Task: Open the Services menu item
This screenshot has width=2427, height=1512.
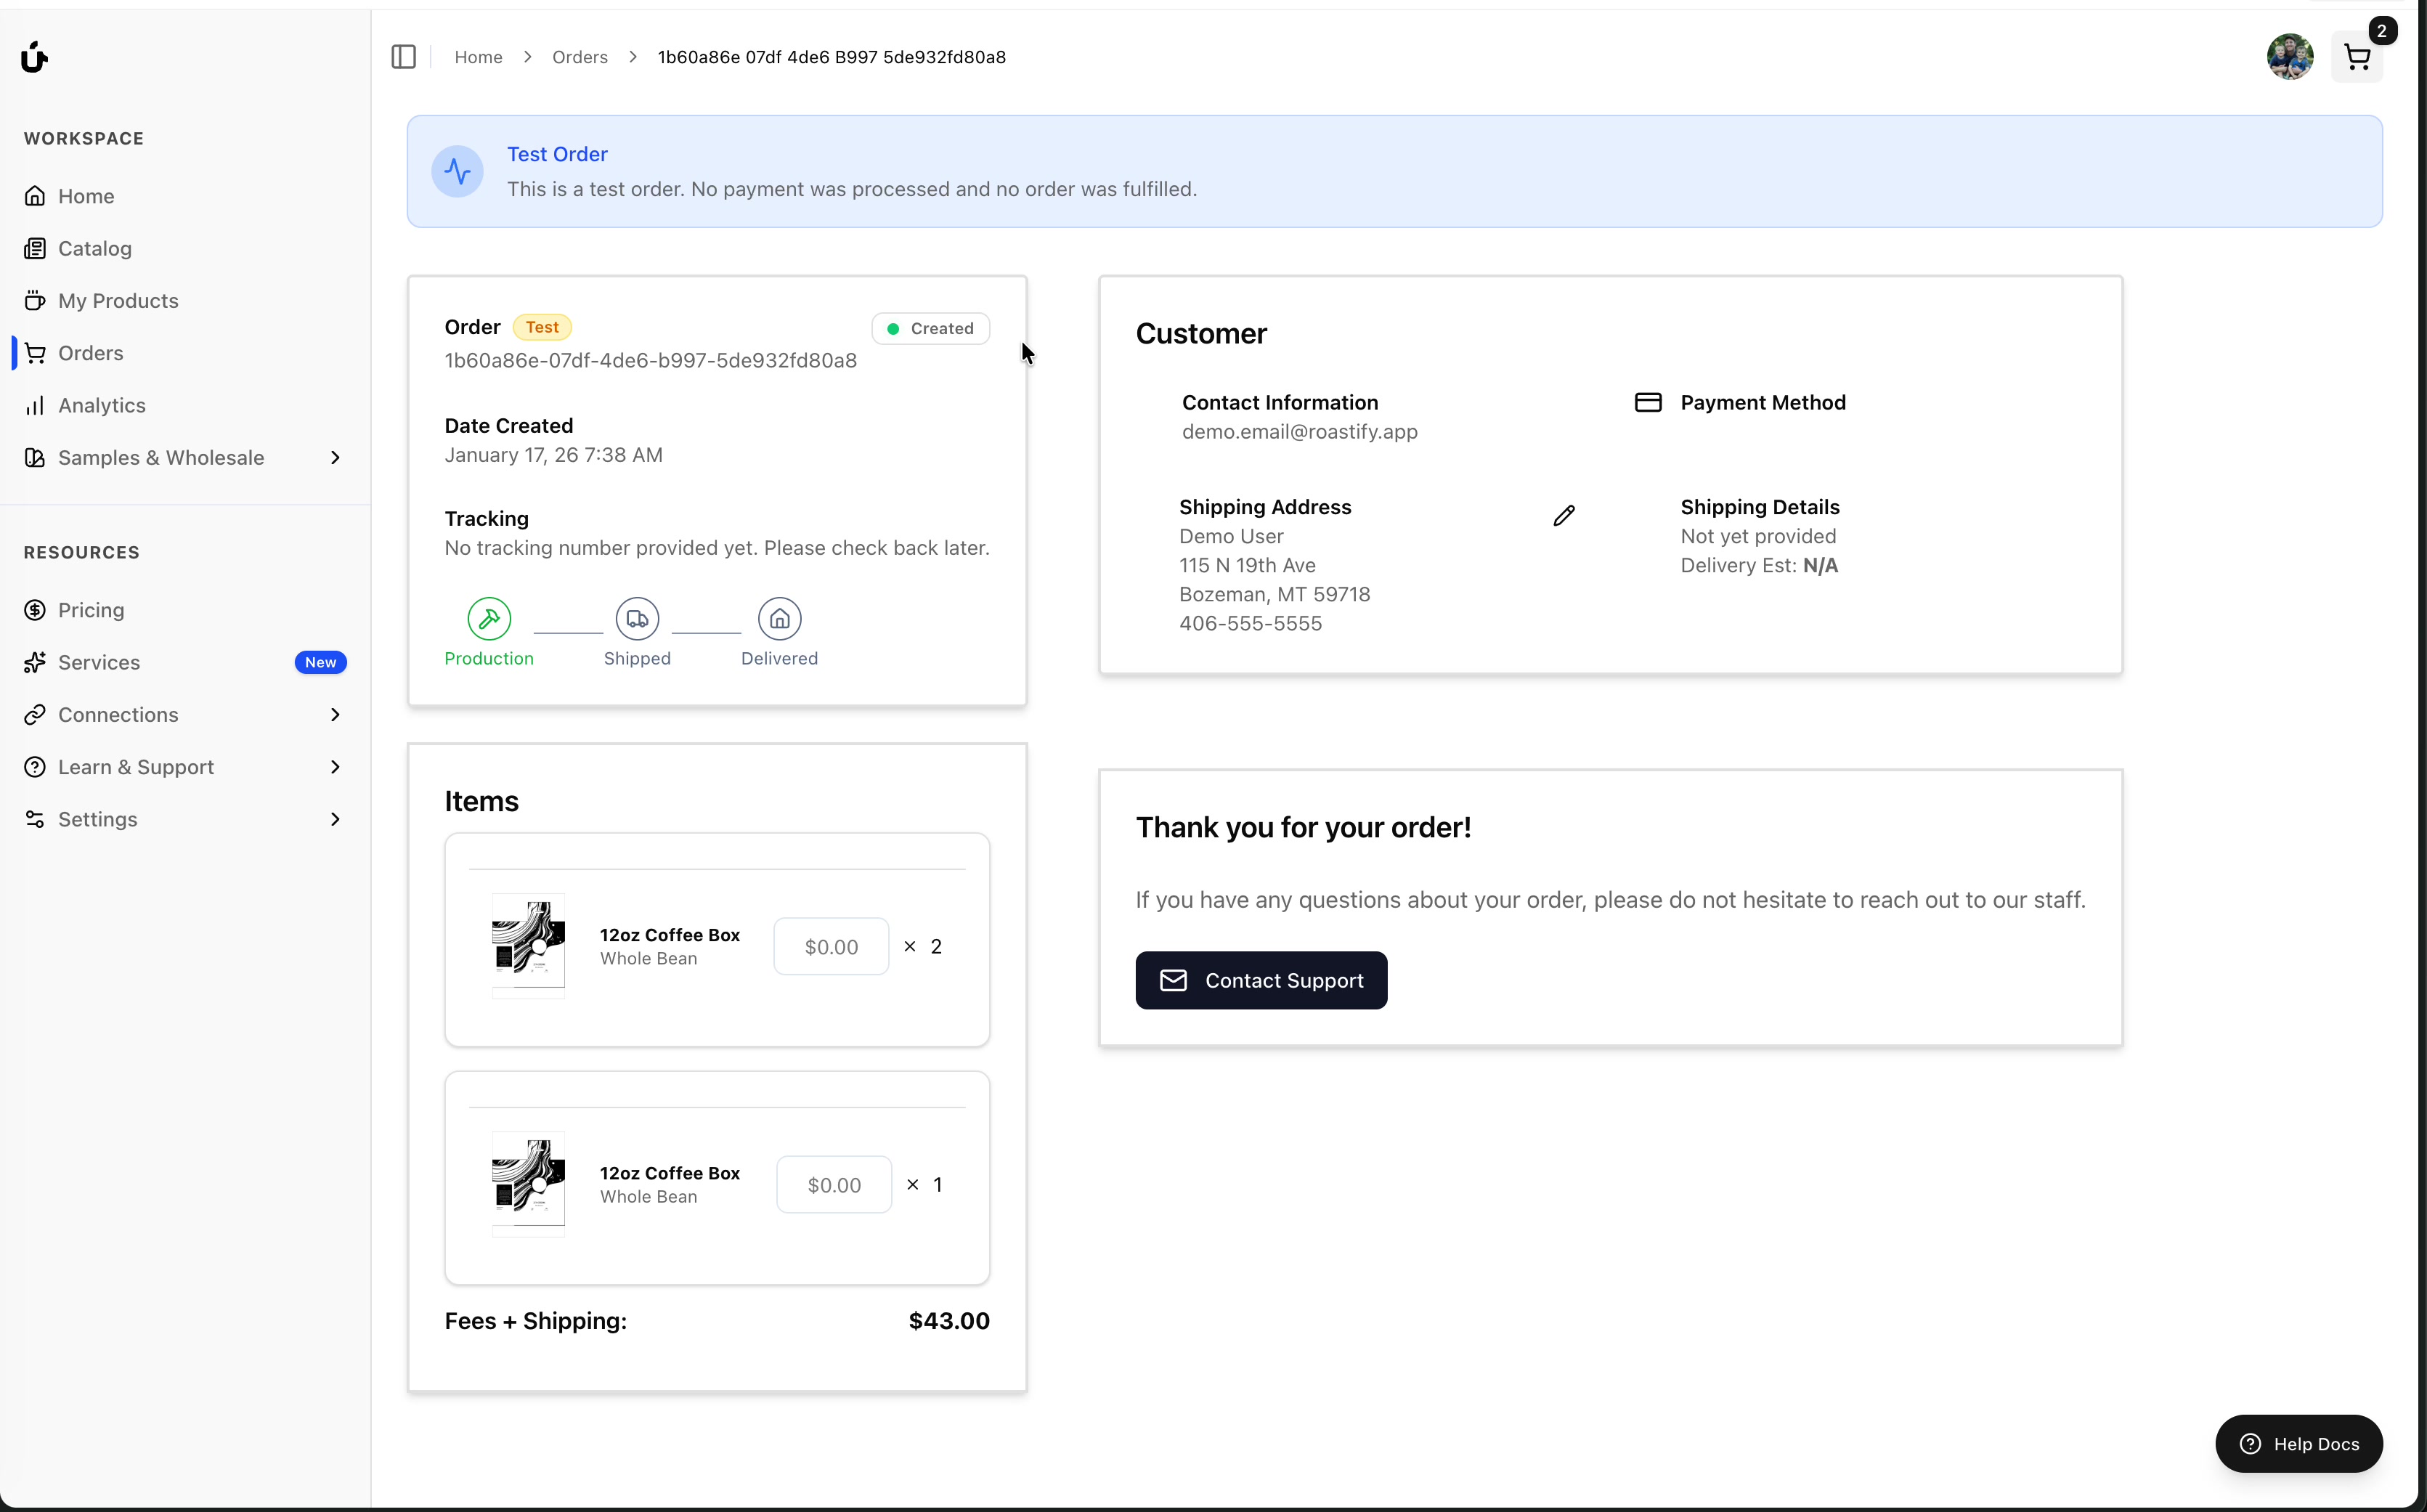Action: (99, 662)
